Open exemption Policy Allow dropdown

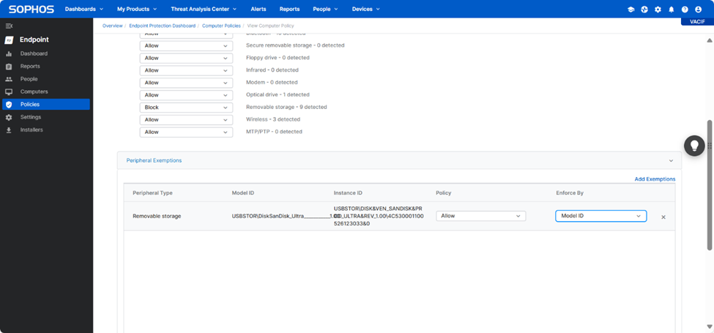481,216
